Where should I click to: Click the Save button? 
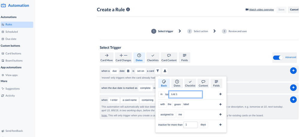[x=281, y=10]
